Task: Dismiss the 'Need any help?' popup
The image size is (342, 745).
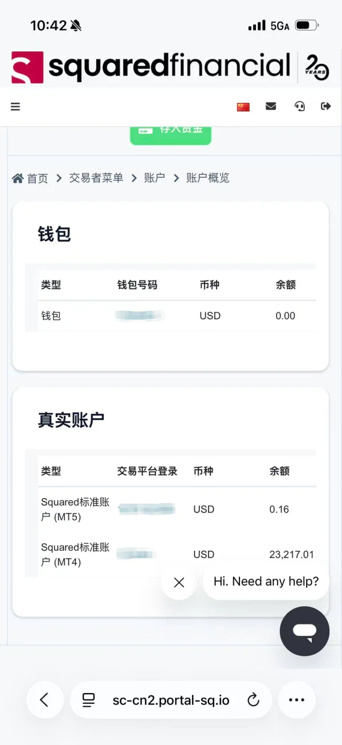Action: coord(179,582)
